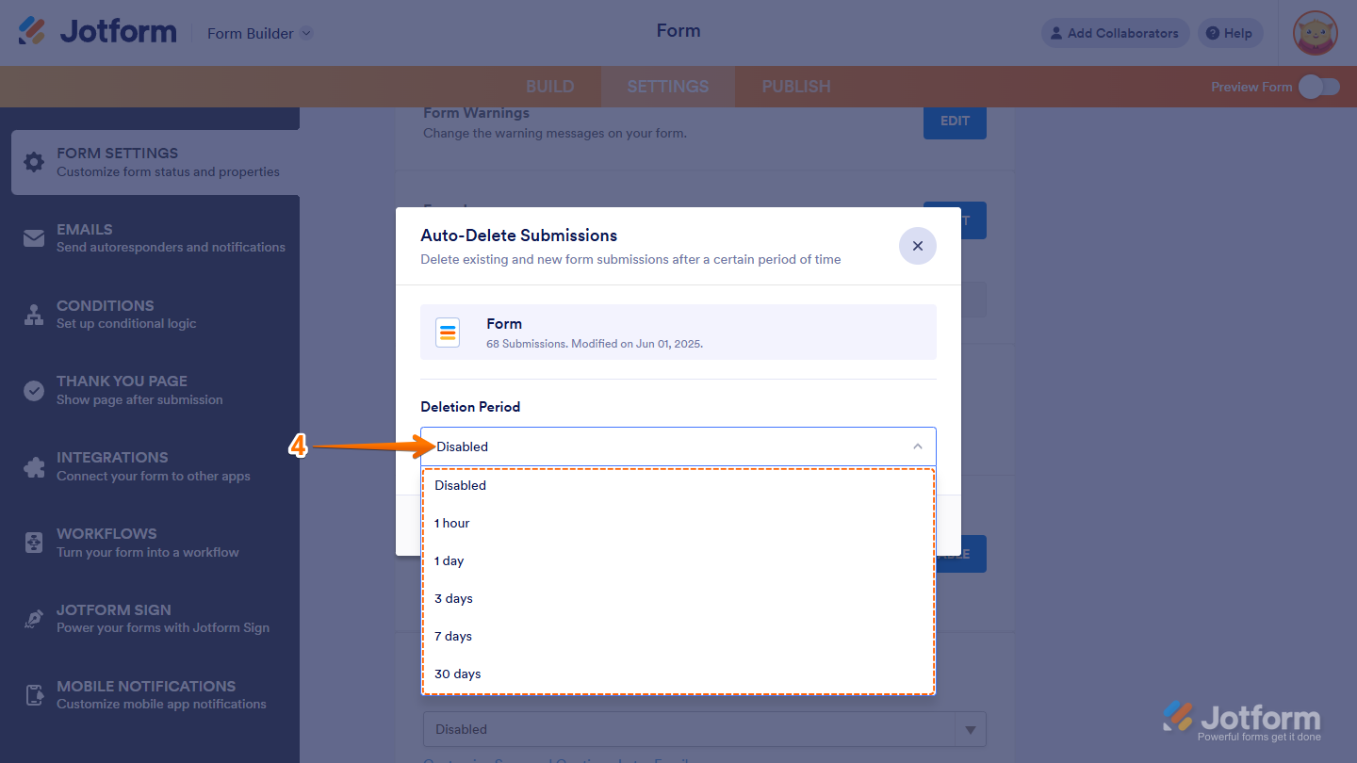Screen dimensions: 1357x763
Task: Switch to the PUBLISH tab
Action: (x=795, y=86)
